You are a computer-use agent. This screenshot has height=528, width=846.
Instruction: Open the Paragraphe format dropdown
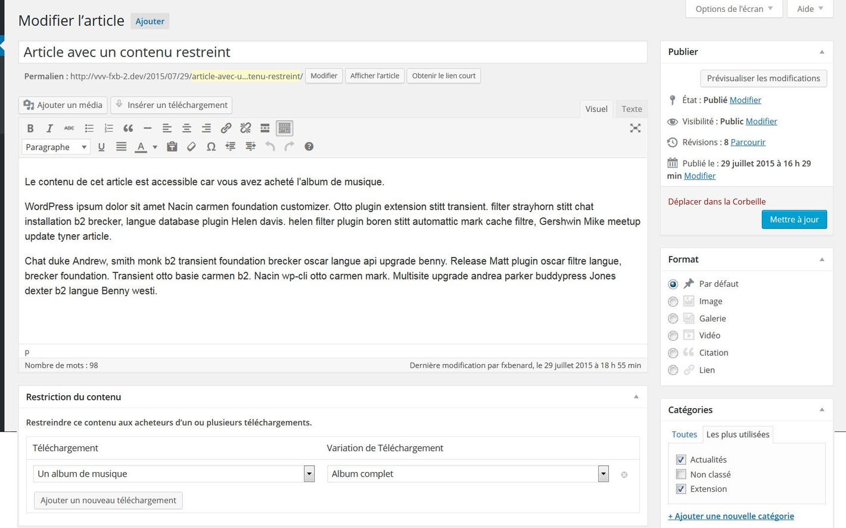(x=56, y=147)
